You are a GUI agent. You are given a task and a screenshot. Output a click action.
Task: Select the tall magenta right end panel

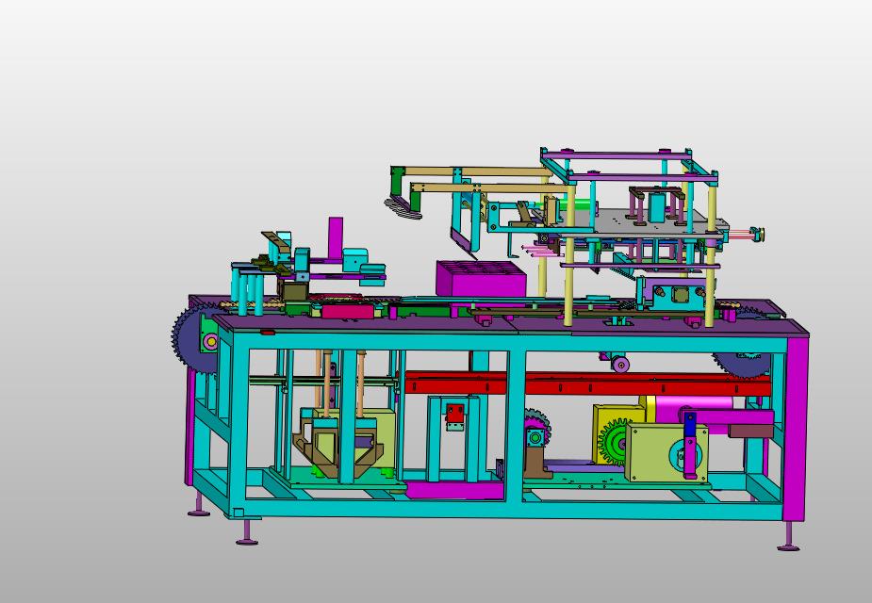tap(796, 429)
